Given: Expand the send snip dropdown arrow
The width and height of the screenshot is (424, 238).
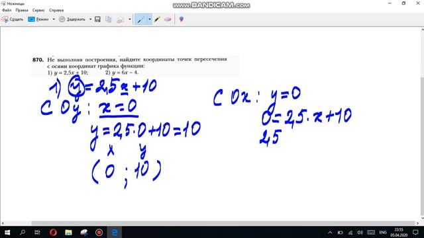Looking at the screenshot, I should 130,19.
